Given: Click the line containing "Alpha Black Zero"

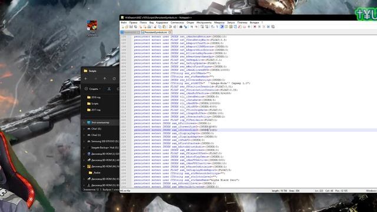Looking at the screenshot, I should tap(187, 180).
